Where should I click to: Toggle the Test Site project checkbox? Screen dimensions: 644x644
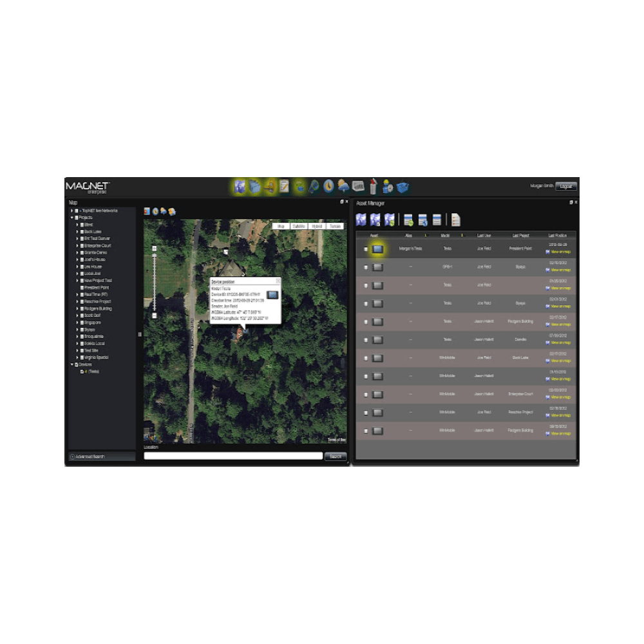(82, 351)
